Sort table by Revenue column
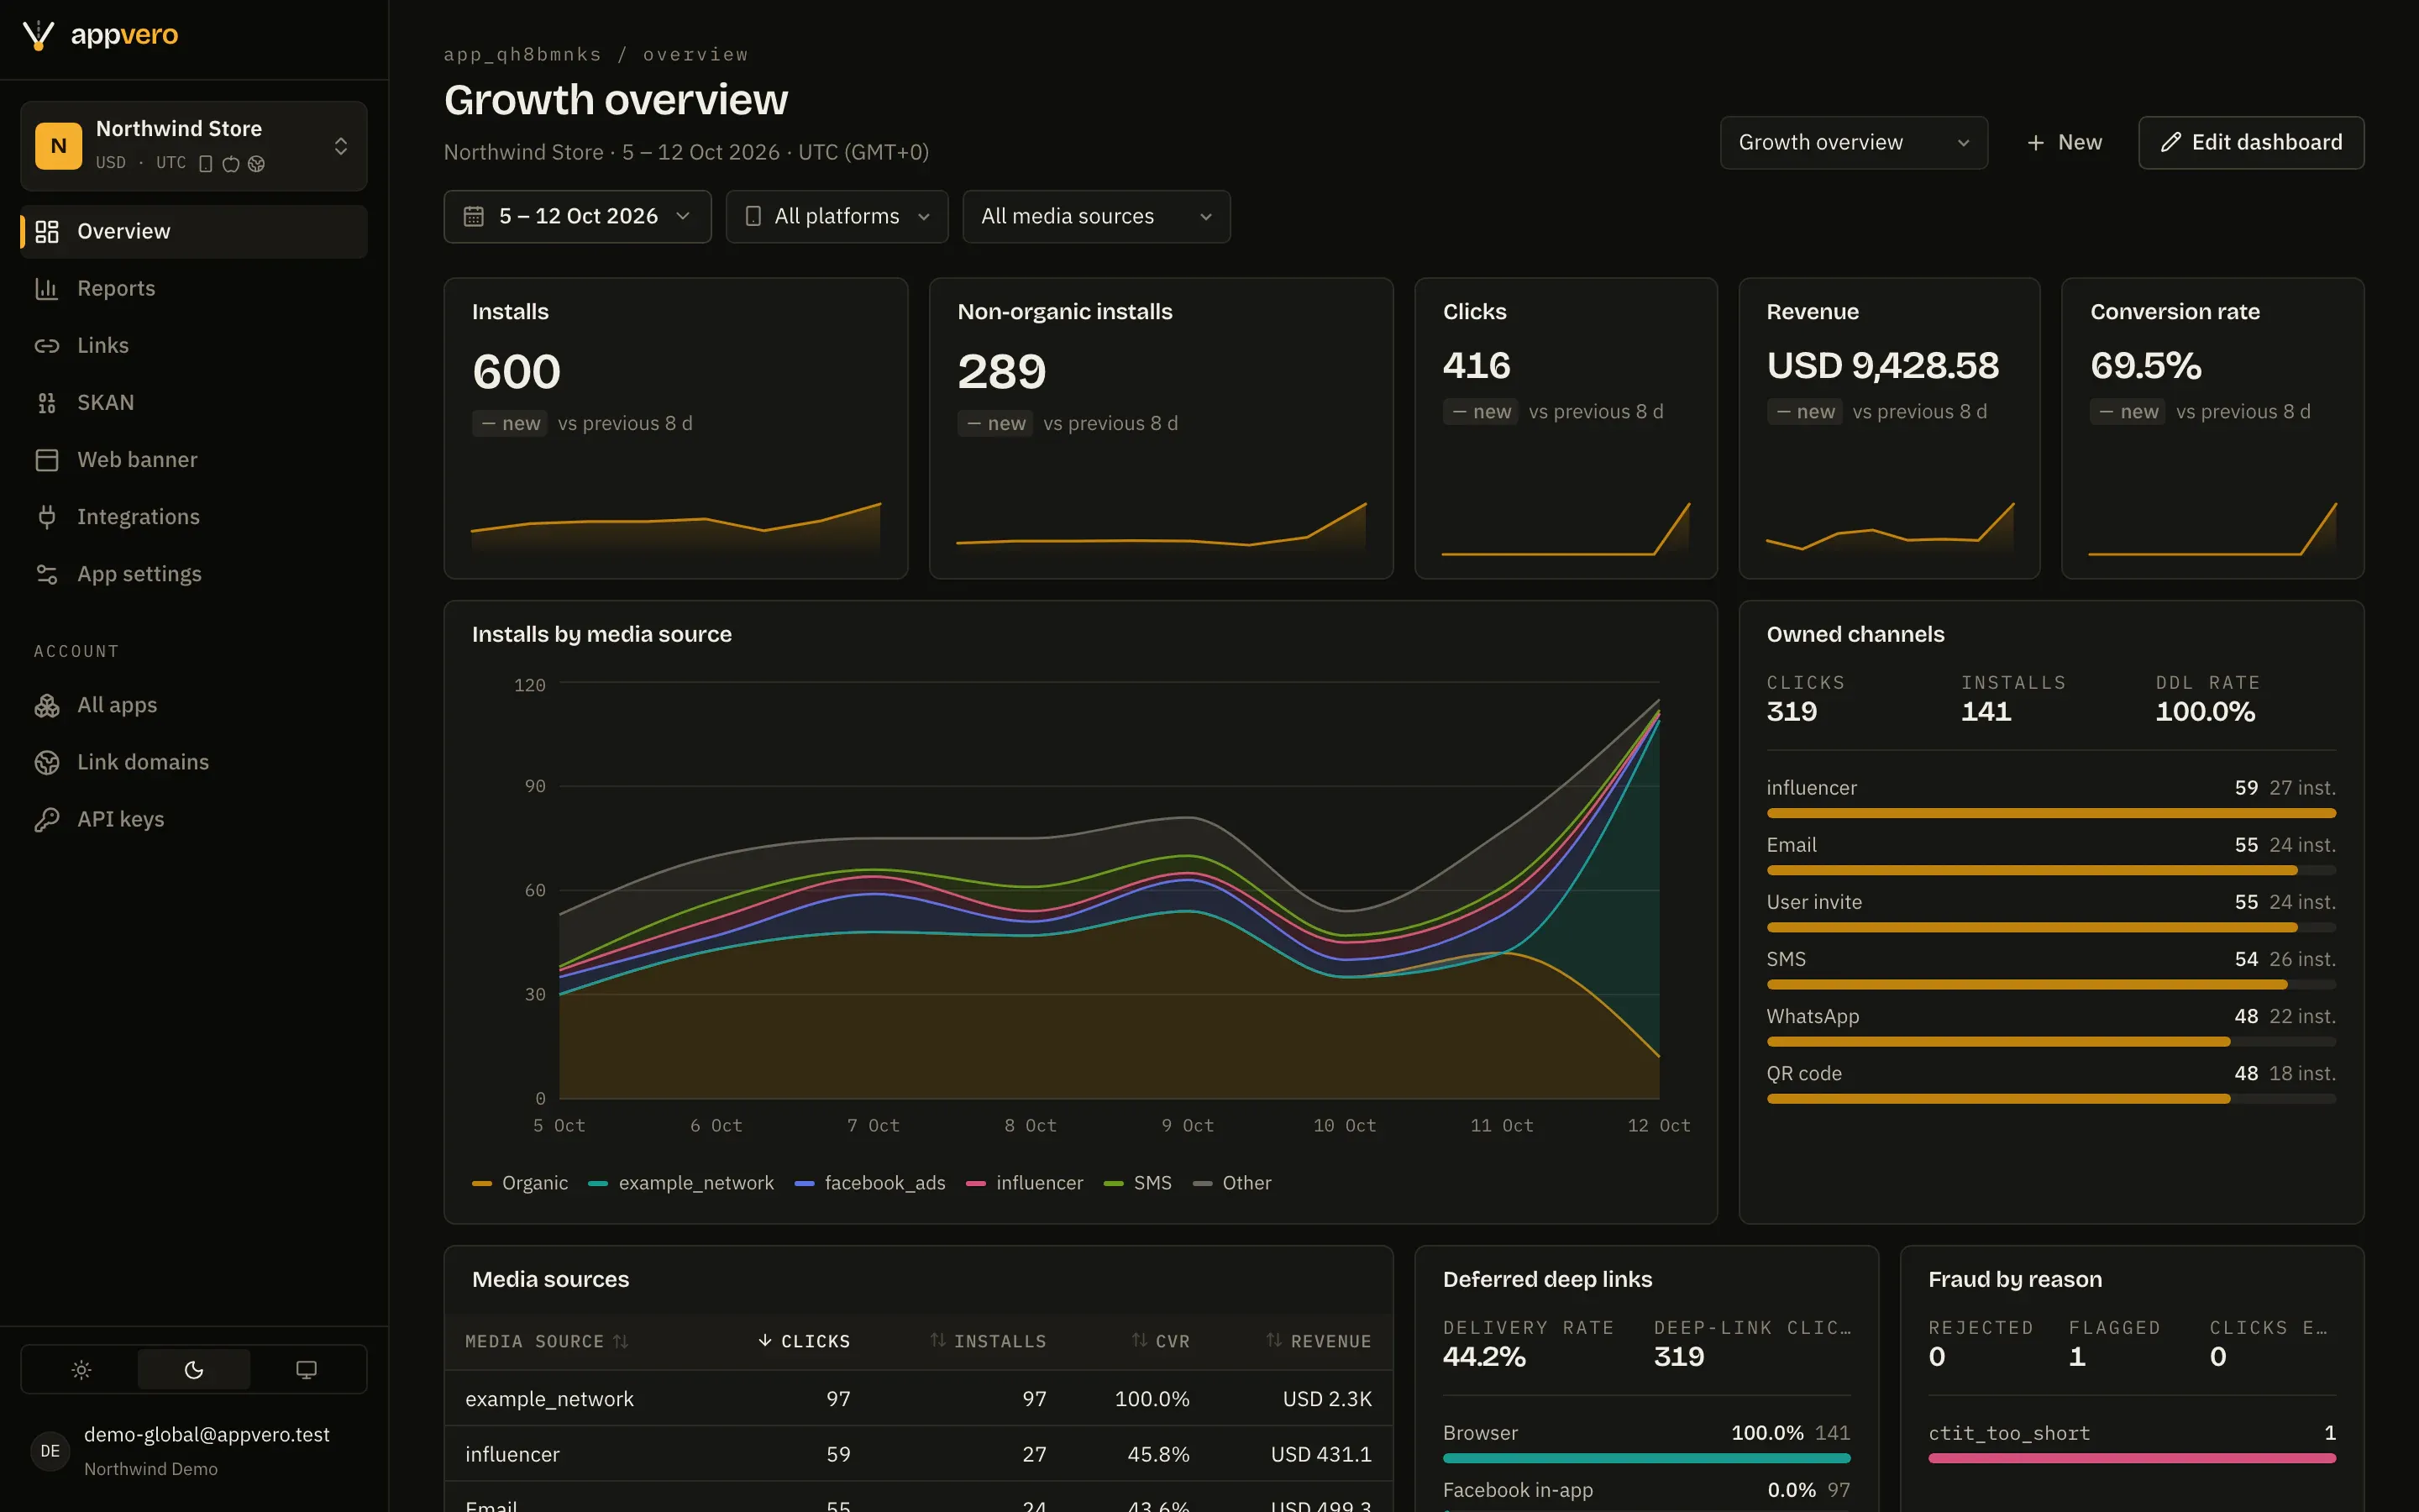This screenshot has width=2419, height=1512. pyautogui.click(x=1320, y=1341)
